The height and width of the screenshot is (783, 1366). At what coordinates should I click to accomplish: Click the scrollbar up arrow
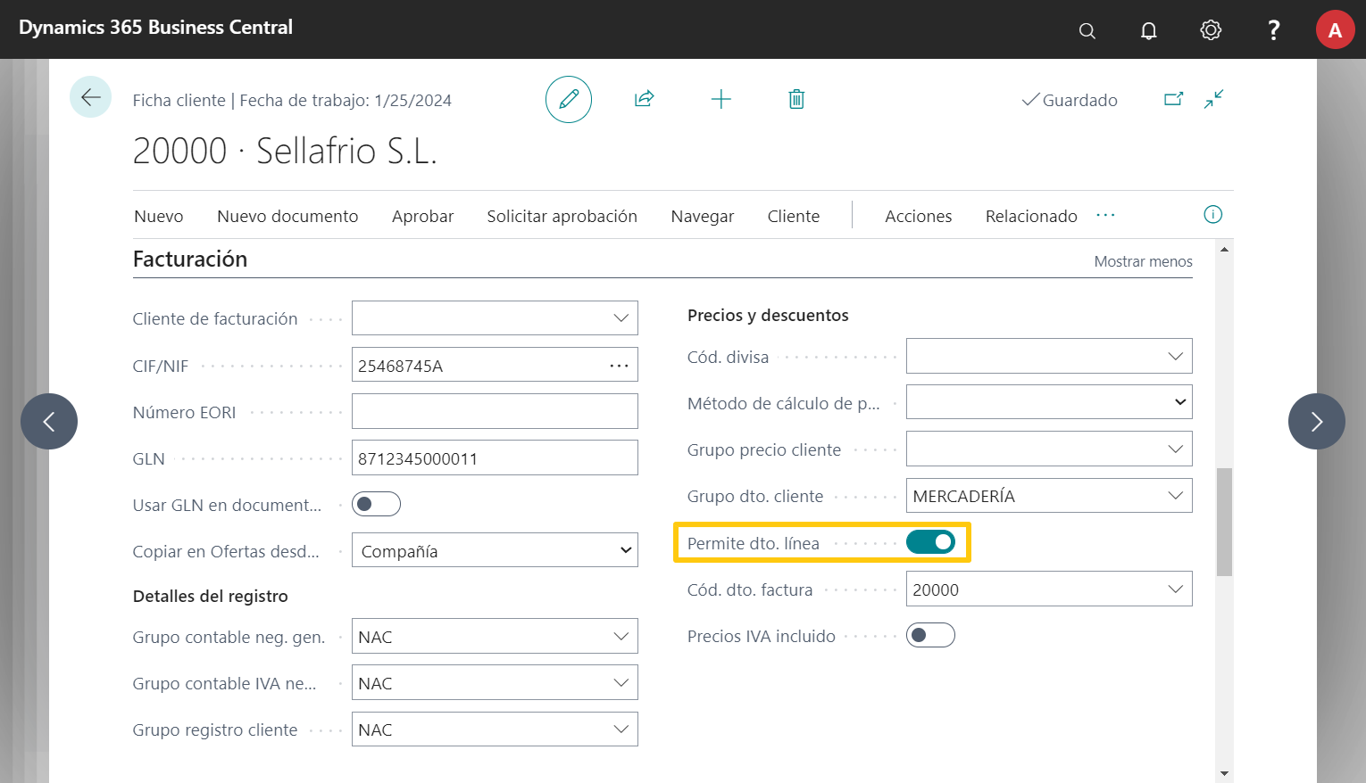[x=1224, y=249]
